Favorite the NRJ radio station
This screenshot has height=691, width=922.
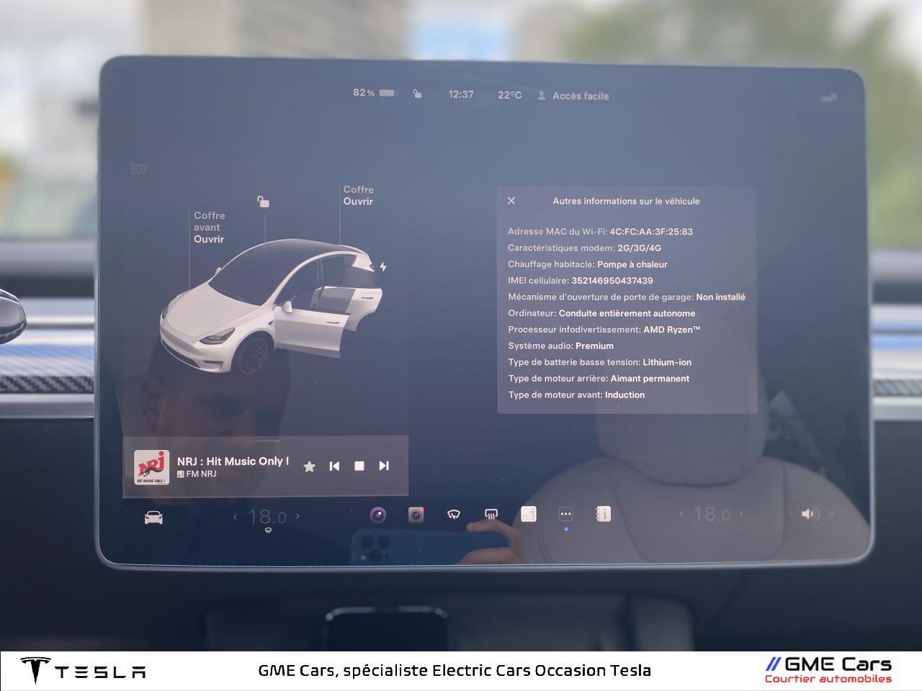[x=309, y=466]
